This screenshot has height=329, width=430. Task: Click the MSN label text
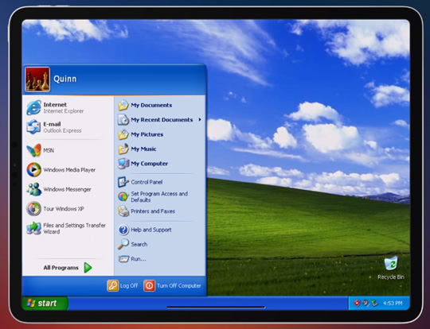tap(49, 150)
